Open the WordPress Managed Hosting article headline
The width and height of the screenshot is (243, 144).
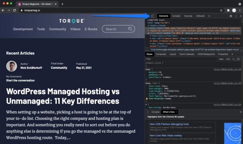[x=63, y=96]
